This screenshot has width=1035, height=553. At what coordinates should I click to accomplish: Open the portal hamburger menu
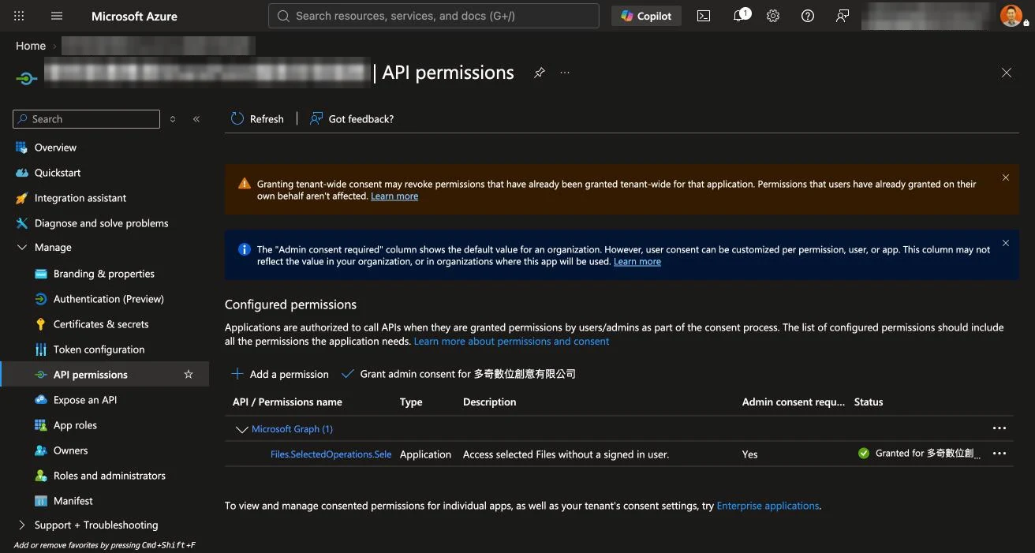(57, 16)
